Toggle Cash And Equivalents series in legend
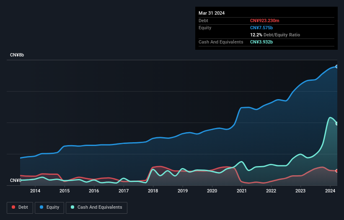Viewport: 344px width, 220px height. tap(96, 207)
